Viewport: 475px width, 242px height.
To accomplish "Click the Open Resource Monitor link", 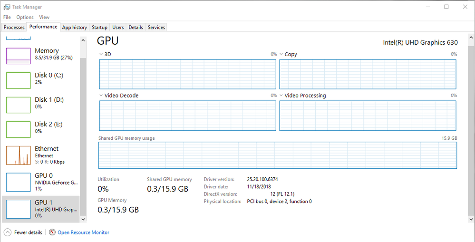I will click(83, 232).
